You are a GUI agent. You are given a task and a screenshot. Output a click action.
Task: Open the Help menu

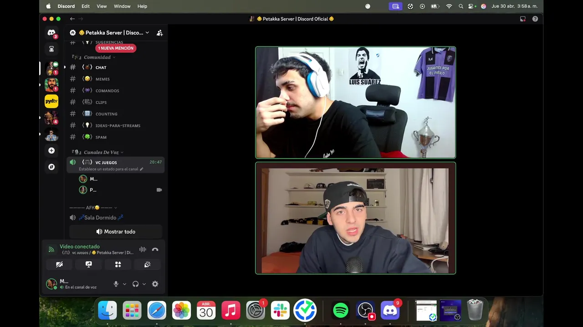[142, 6]
